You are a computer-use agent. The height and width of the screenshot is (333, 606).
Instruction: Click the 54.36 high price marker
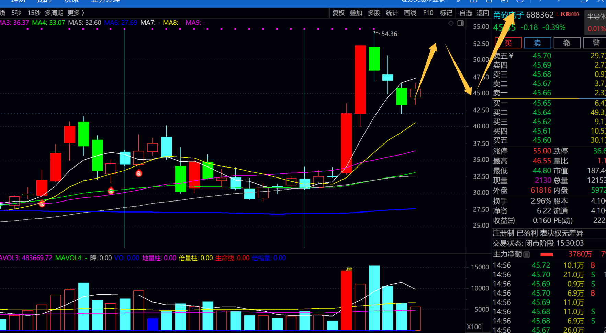(389, 34)
